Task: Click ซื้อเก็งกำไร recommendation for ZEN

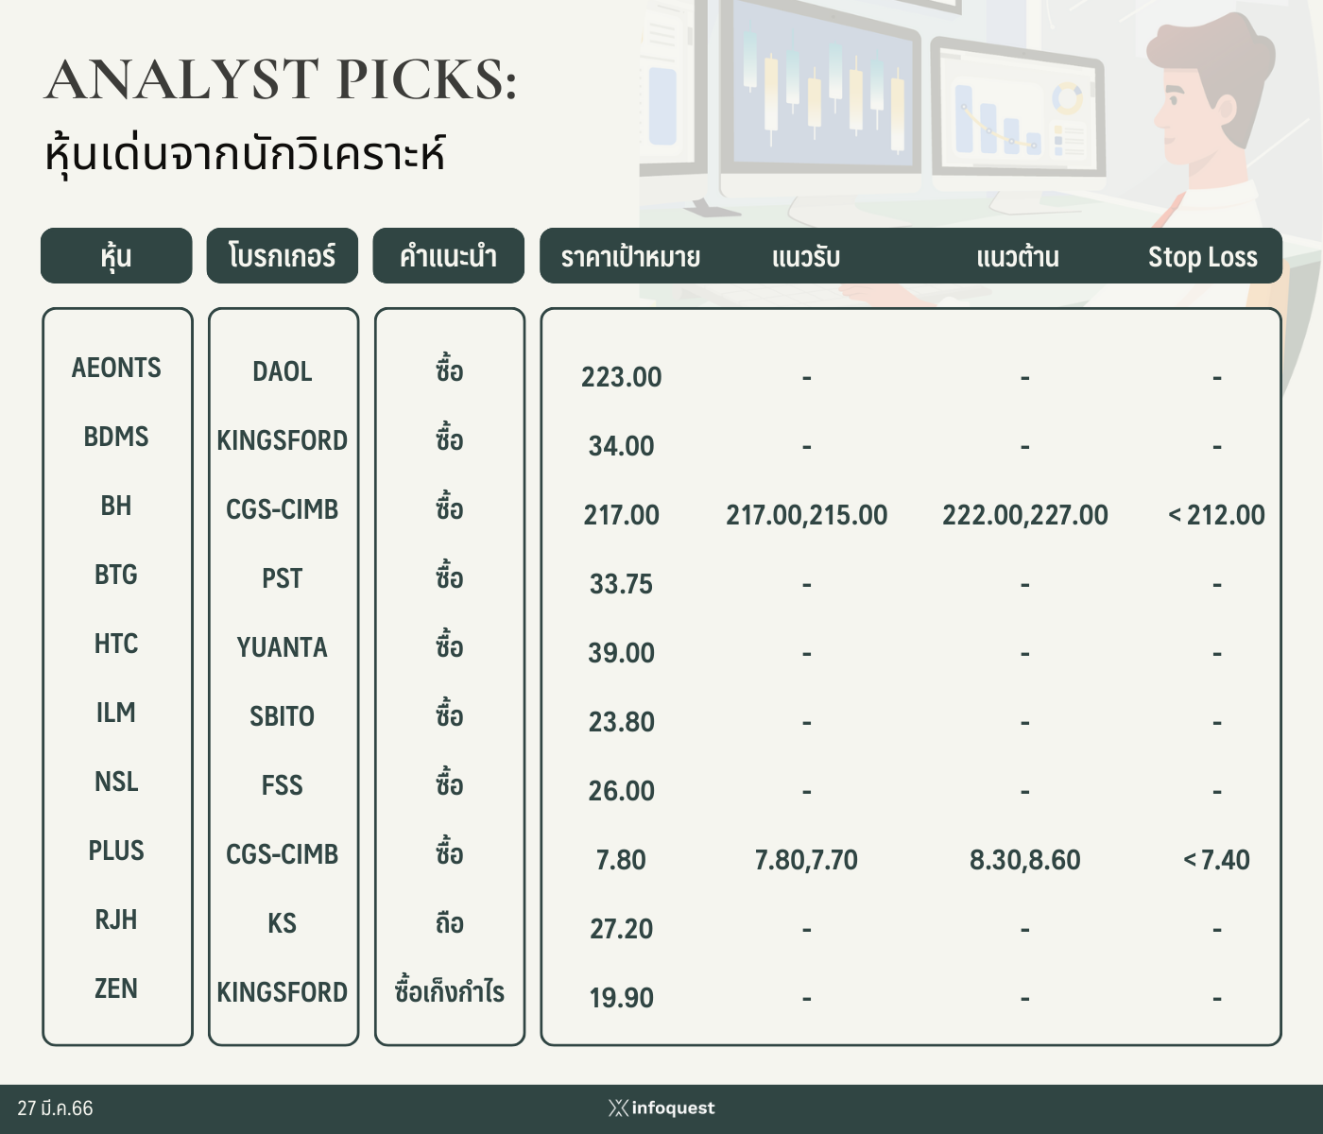Action: [x=450, y=990]
